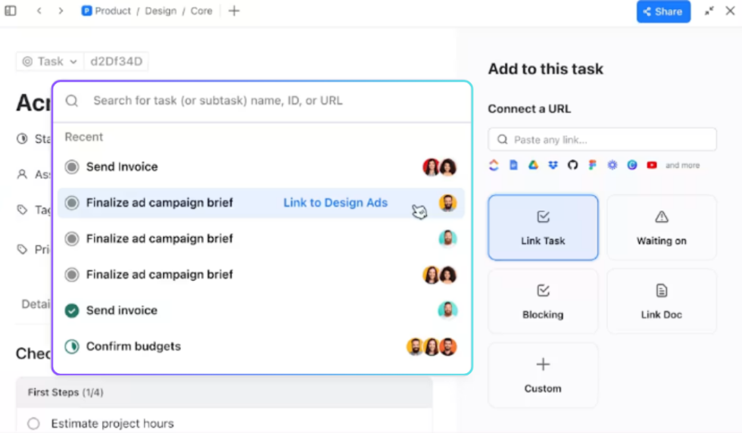
Task: Click Link to Design Ads link
Action: click(x=335, y=203)
